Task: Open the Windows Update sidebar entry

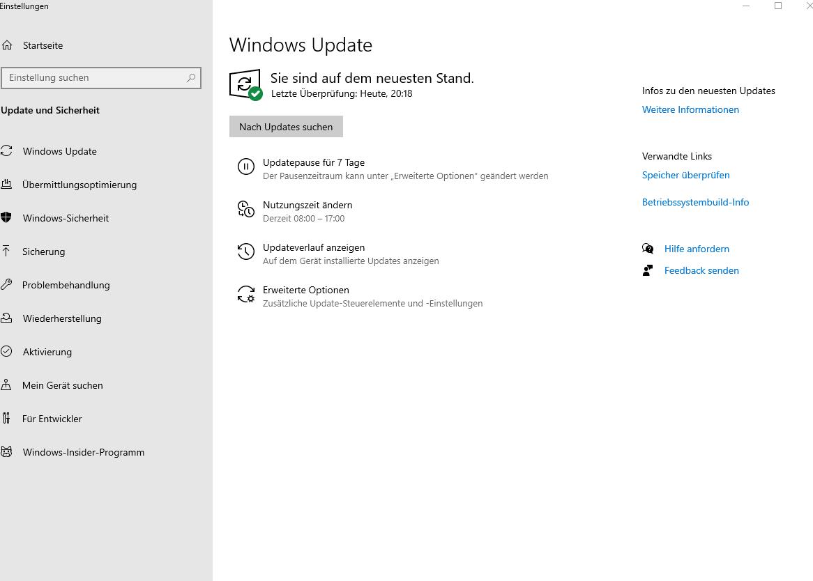Action: [x=60, y=151]
